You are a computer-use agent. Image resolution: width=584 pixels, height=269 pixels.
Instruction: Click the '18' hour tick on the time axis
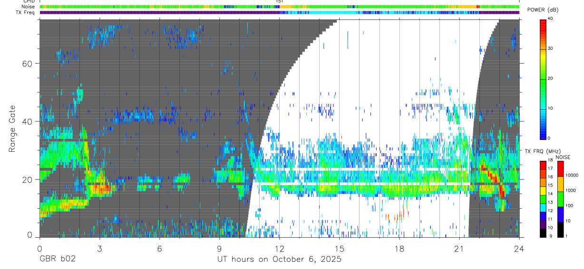coord(399,248)
